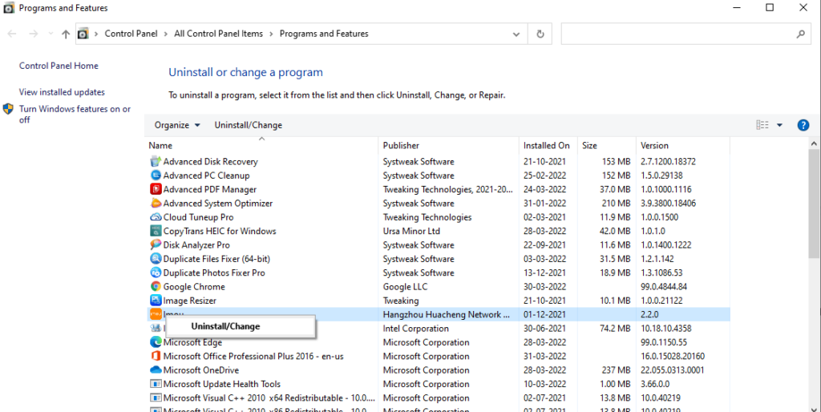The height and width of the screenshot is (412, 821).
Task: Choose Uninstall/Change from the context menu
Action: 241,326
